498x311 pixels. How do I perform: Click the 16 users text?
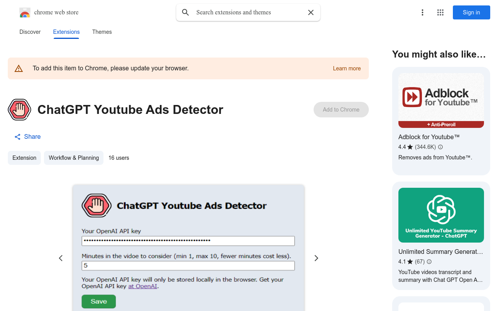(119, 158)
